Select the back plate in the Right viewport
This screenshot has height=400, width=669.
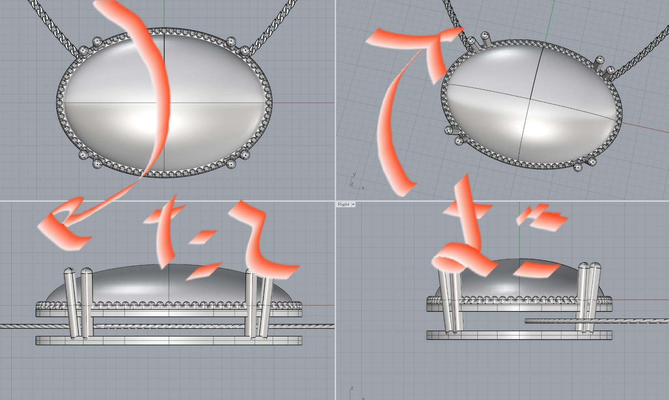pyautogui.click(x=519, y=335)
